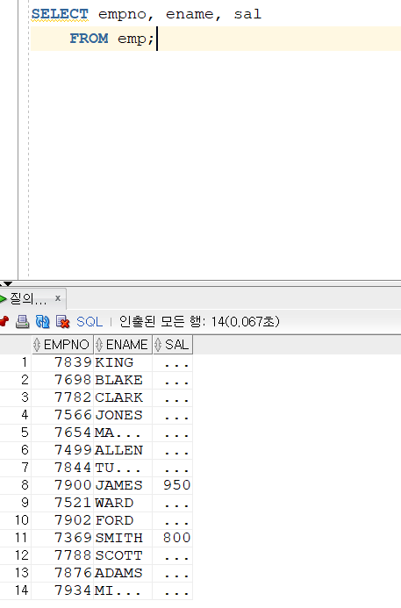Select the KING name cell
401x608 pixels.
[123, 362]
